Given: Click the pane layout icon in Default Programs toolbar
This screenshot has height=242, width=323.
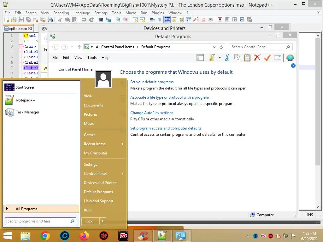Looking at the screenshot, I should click(x=200, y=58).
